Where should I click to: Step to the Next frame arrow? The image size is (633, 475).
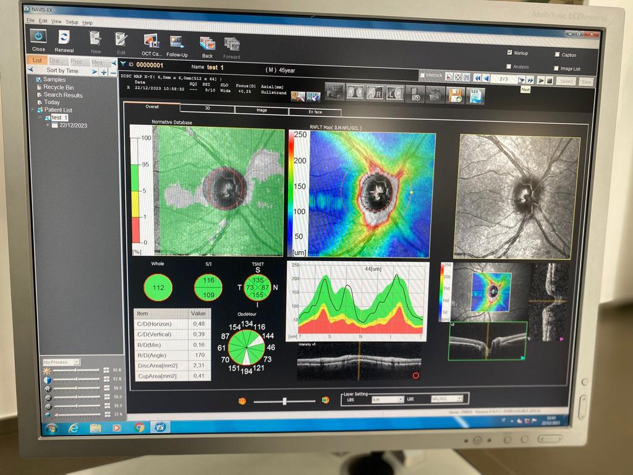pos(522,80)
